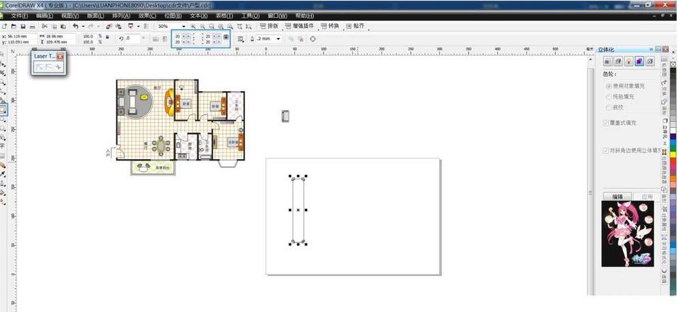Open the 工具(O) menu

point(250,16)
